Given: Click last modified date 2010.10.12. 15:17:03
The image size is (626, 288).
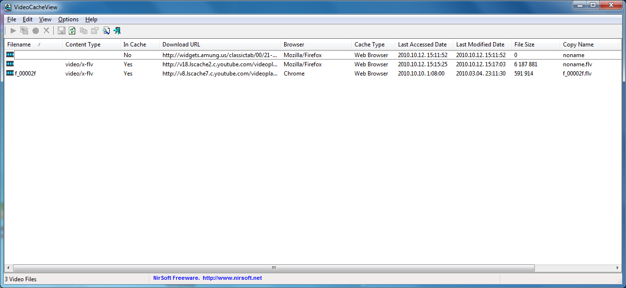Looking at the screenshot, I should tap(481, 64).
